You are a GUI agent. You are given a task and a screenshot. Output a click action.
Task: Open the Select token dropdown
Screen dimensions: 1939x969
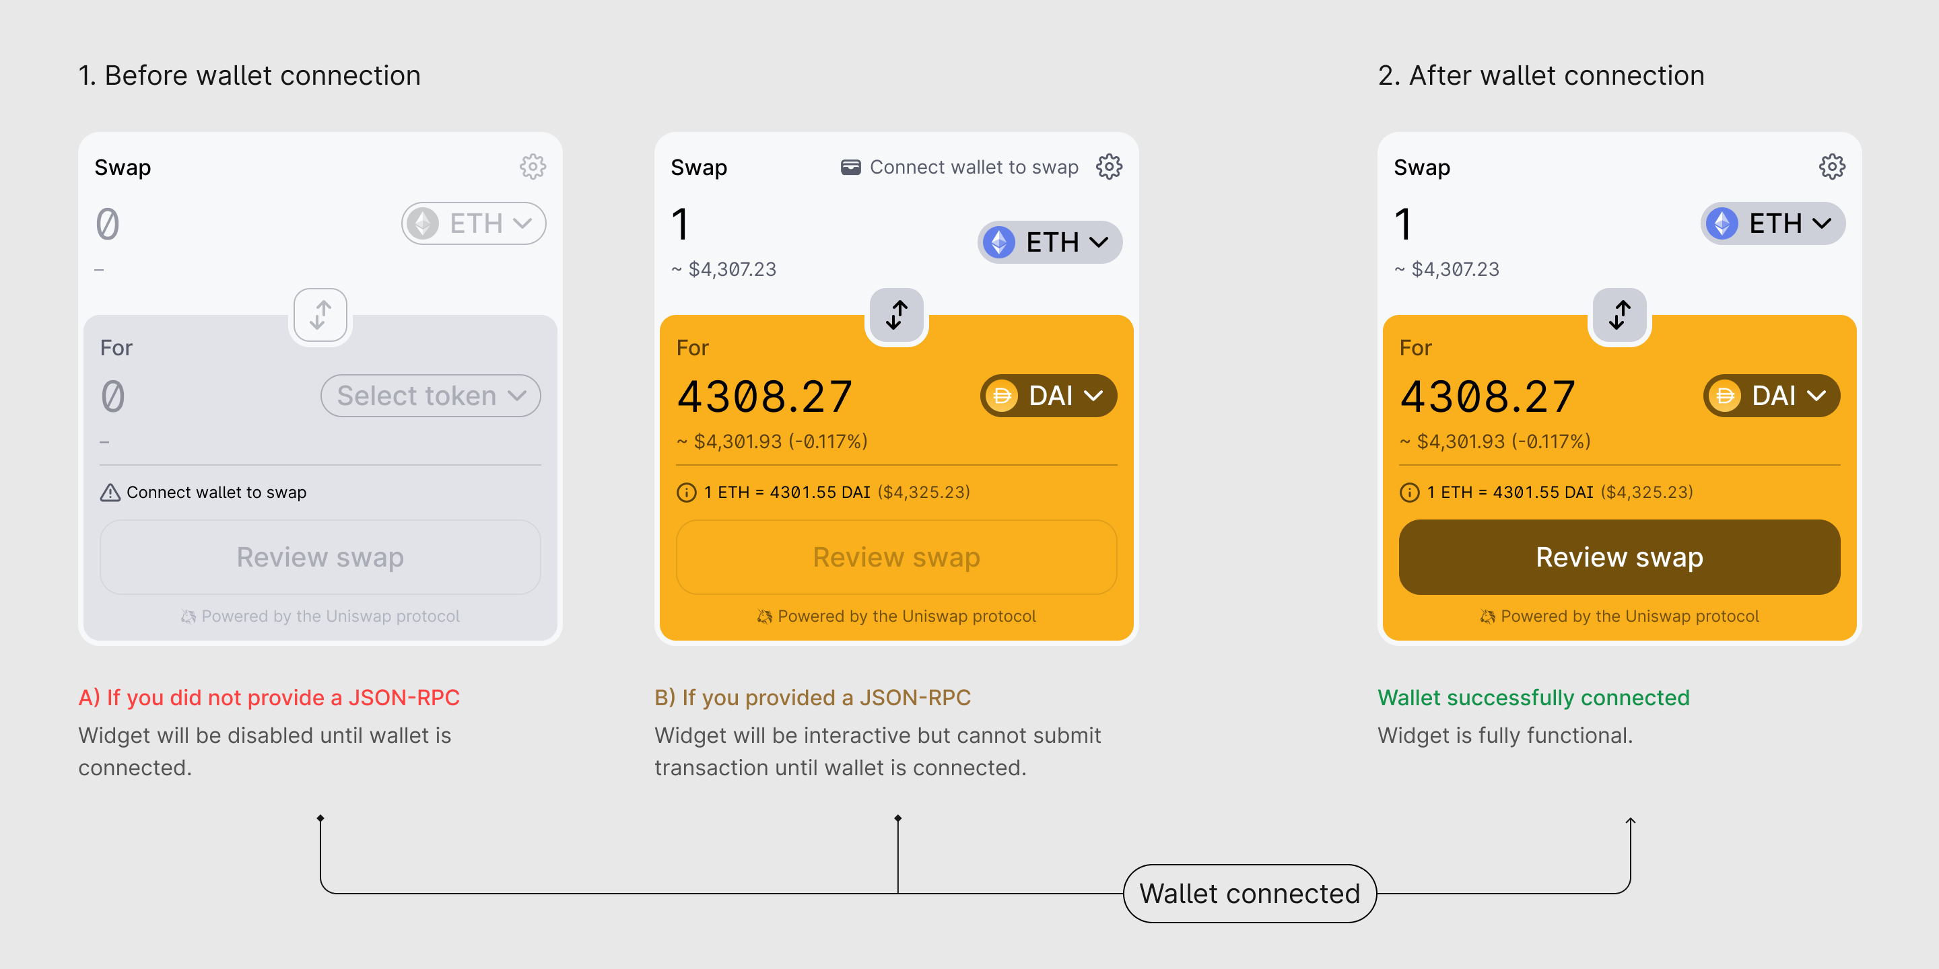(x=429, y=395)
